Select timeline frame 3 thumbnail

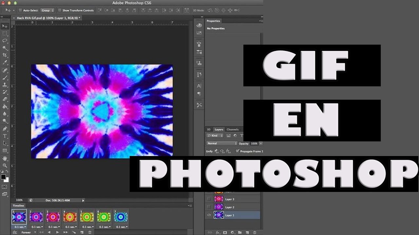coord(53,217)
